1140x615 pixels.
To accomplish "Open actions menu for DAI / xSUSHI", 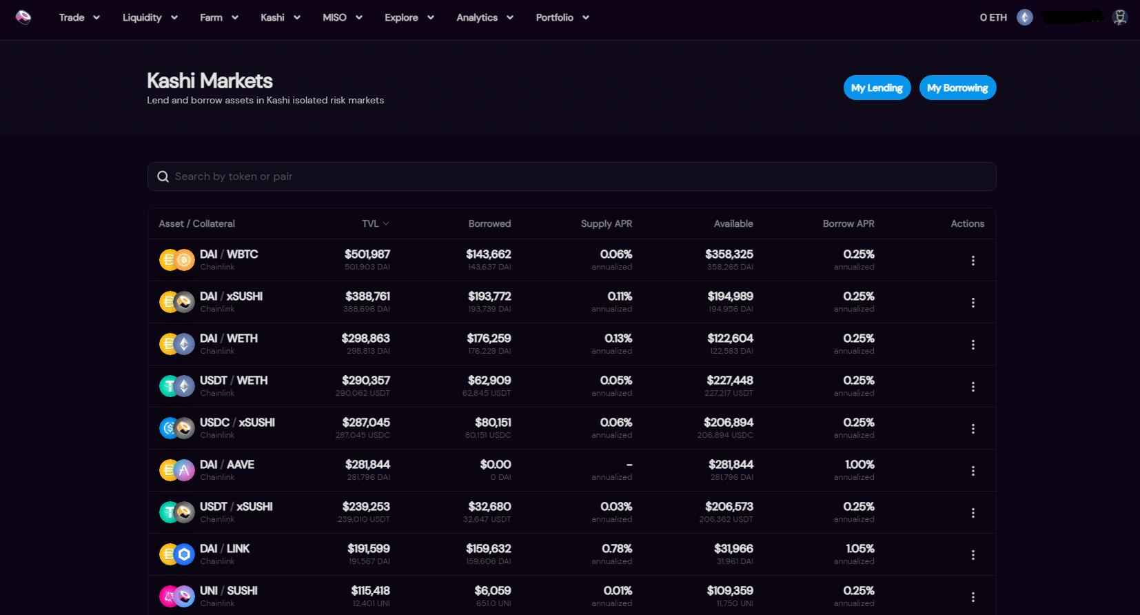I will pos(973,303).
